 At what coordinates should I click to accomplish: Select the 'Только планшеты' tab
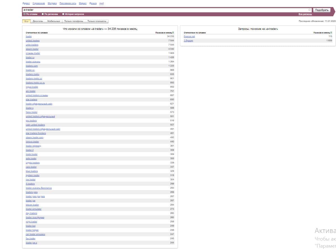pyautogui.click(x=97, y=21)
